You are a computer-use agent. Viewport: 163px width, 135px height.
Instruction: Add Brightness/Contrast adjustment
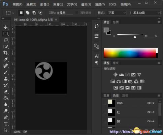[x=116, y=75]
